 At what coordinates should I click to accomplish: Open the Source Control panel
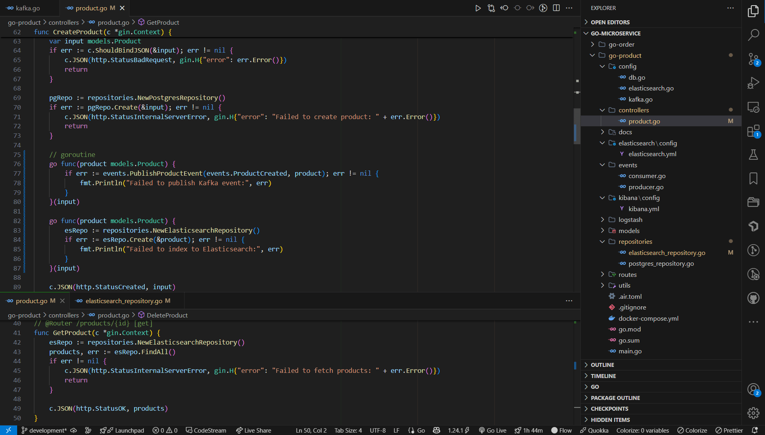pyautogui.click(x=753, y=59)
